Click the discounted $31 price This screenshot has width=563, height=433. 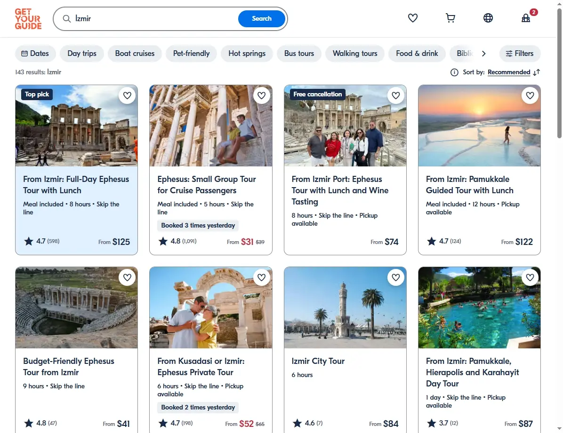click(x=247, y=242)
